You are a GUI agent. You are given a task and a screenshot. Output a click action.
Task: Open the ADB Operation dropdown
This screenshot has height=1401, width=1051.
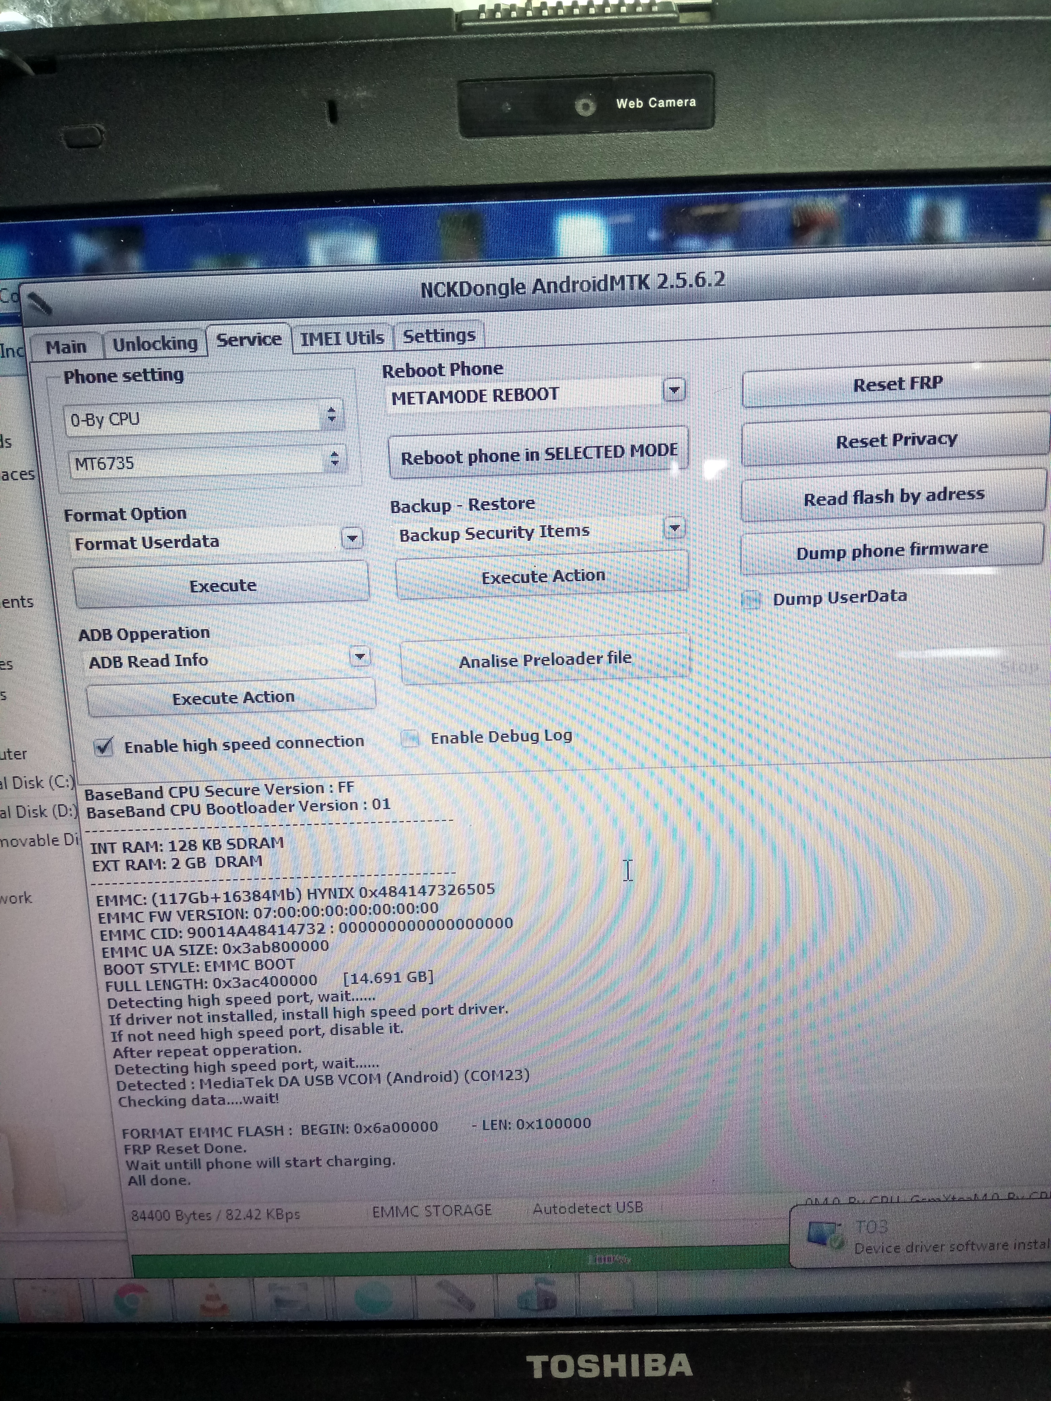(x=360, y=657)
